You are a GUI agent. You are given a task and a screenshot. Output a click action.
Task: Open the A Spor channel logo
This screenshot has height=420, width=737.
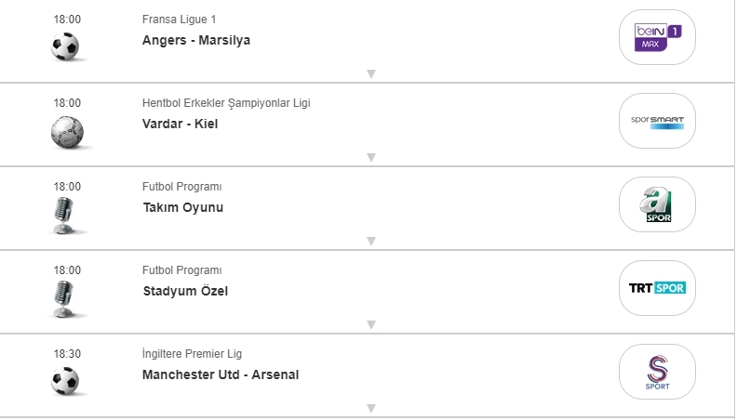click(657, 204)
